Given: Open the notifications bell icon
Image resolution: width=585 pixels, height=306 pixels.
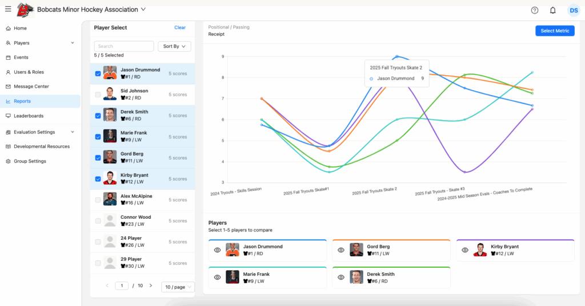Looking at the screenshot, I should pyautogui.click(x=552, y=10).
